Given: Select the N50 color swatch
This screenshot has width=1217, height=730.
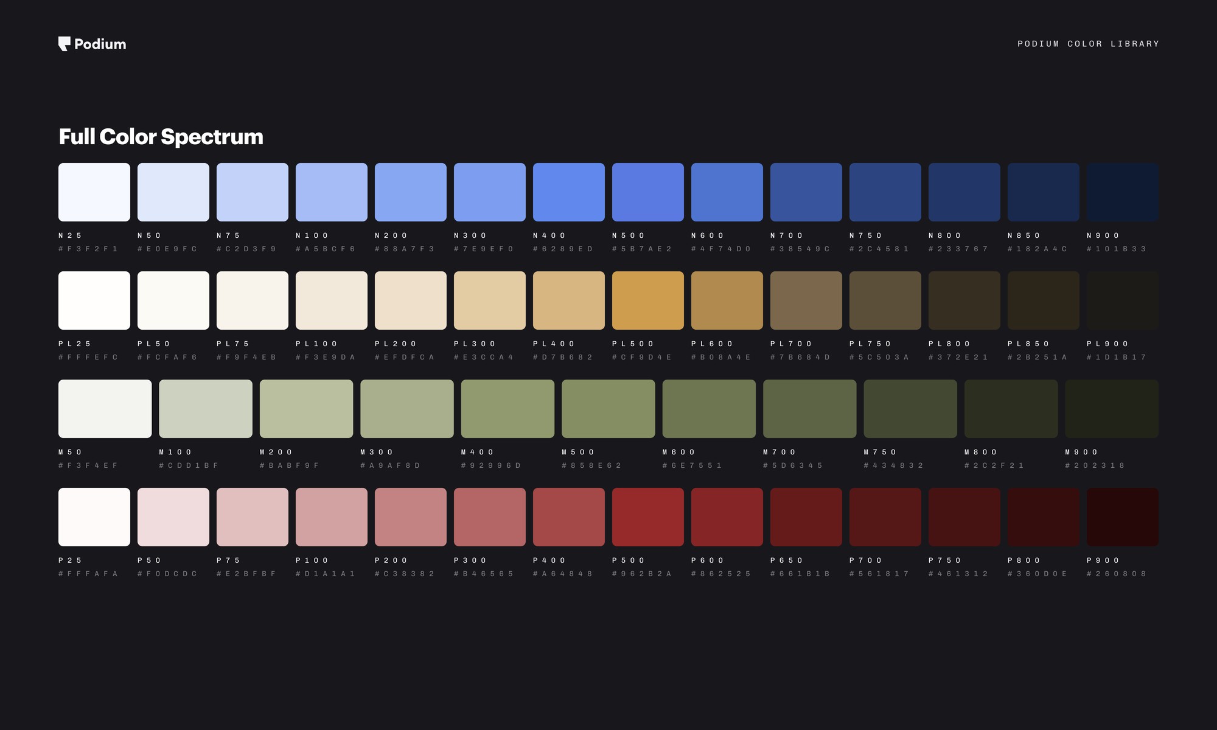Looking at the screenshot, I should click(173, 192).
